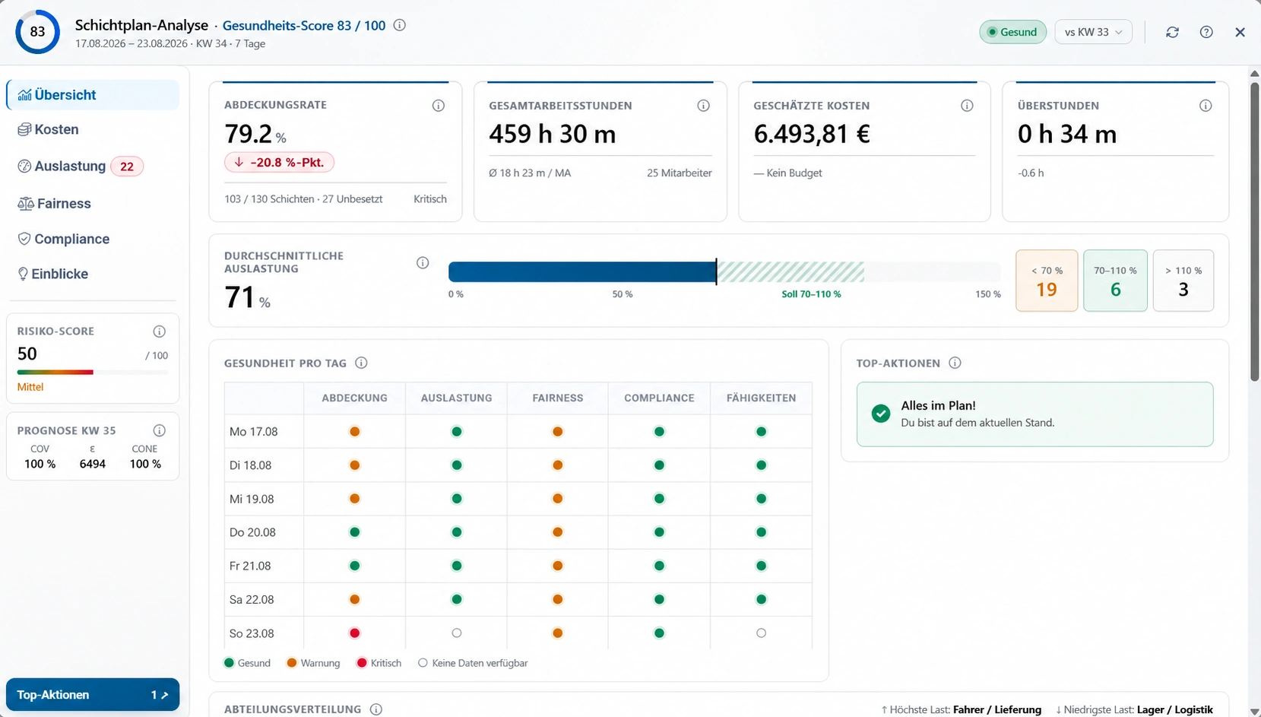
Task: Click the average utilization progress bar
Action: [x=724, y=271]
